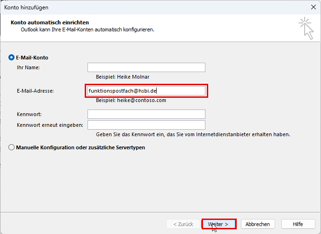321x234 pixels.
Task: Click the text Beispiel: heike@contoso.com
Action: (131, 100)
